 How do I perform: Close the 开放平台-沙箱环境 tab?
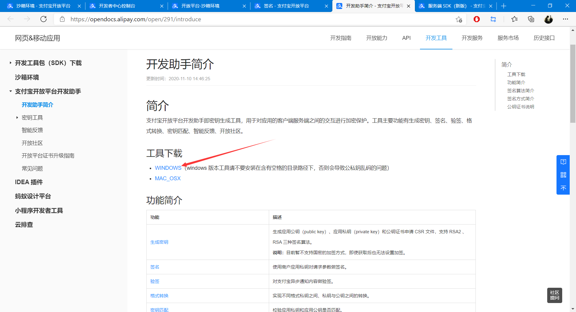coord(244,6)
